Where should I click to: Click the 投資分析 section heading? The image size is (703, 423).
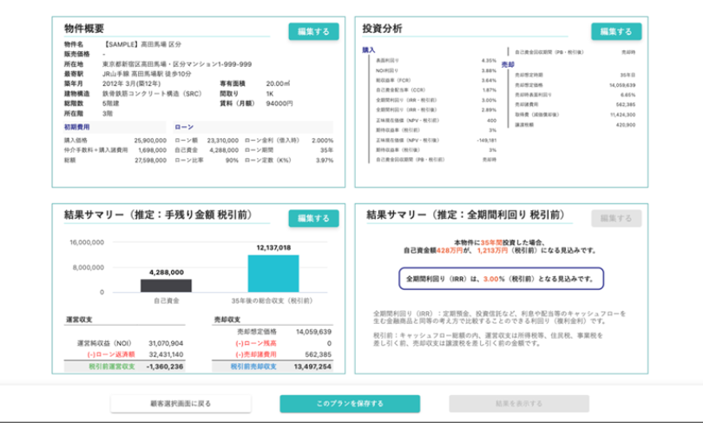click(x=382, y=29)
